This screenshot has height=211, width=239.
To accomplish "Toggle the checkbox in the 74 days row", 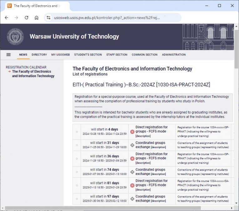I will [x=77, y=172].
